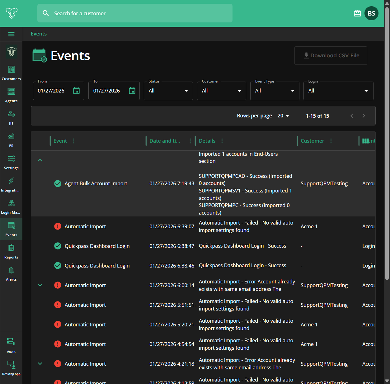This screenshot has height=384, width=390.
Task: Open the To date calendar picker
Action: click(x=132, y=91)
